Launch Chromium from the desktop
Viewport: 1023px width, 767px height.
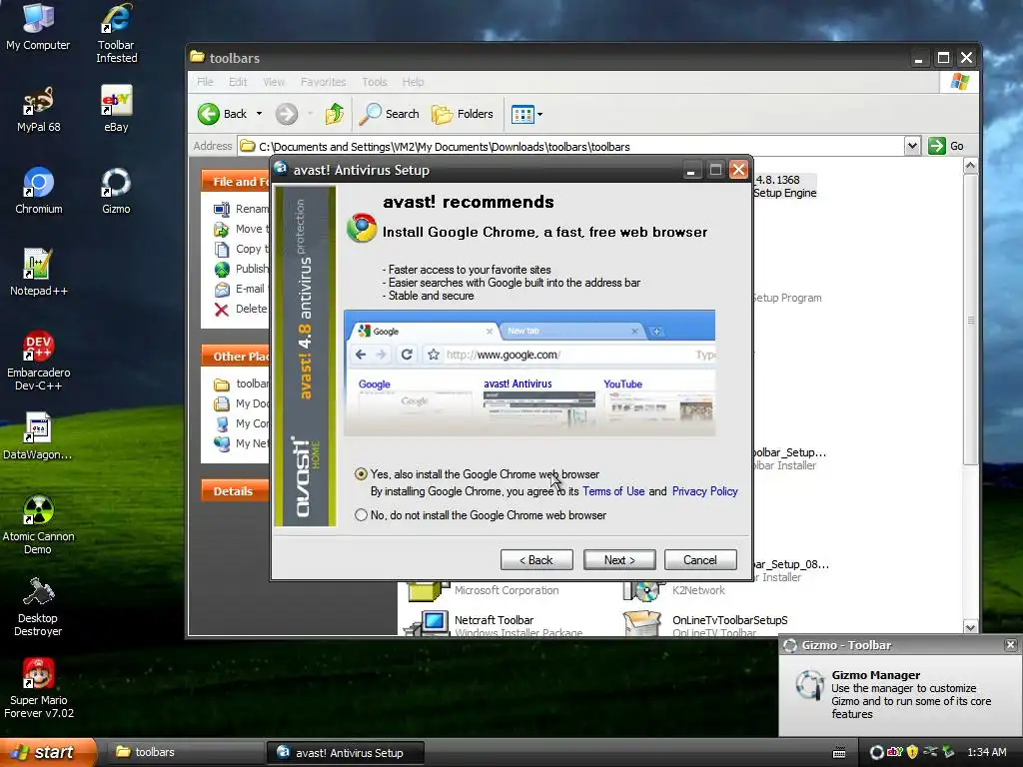[x=39, y=191]
